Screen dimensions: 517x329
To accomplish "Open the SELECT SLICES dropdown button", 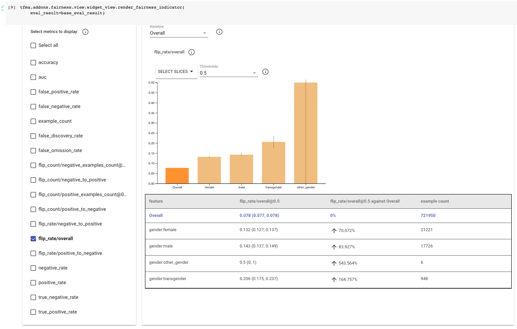I will point(176,71).
